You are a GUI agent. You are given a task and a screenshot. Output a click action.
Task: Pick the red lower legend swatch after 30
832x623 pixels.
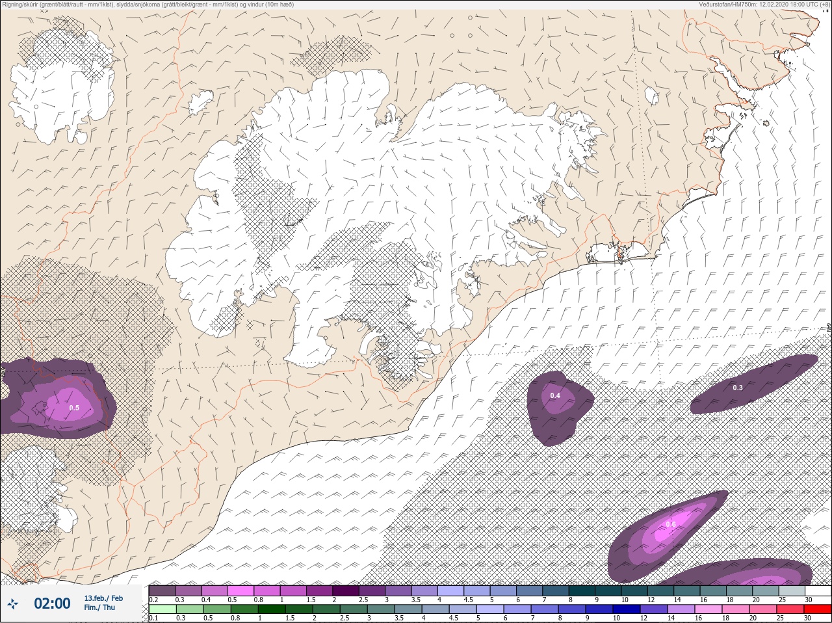point(818,609)
